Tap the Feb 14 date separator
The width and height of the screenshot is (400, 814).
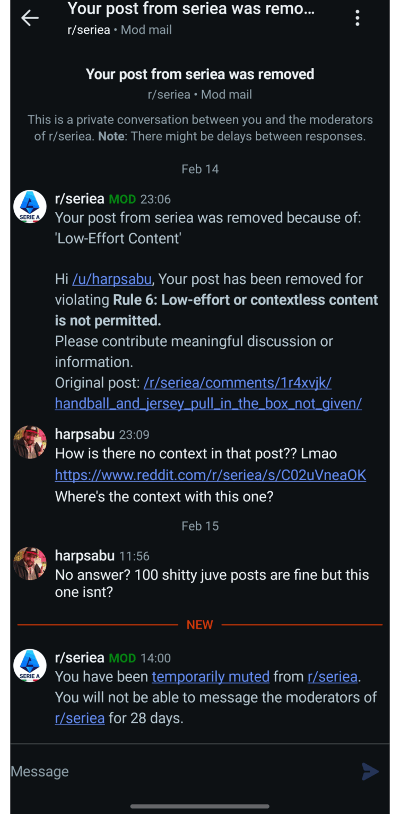coord(199,169)
